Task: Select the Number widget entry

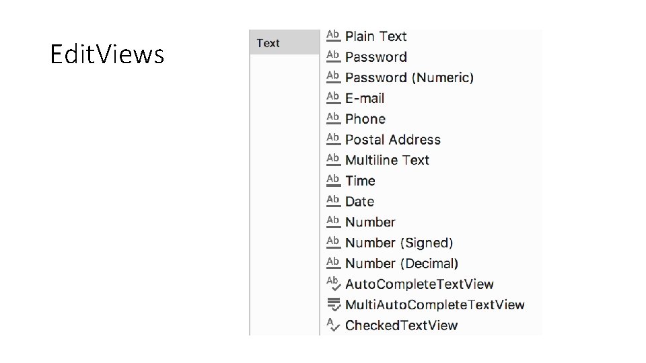Action: (x=370, y=223)
